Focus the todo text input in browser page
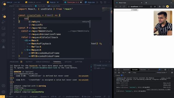Image resolution: width=174 pixels, height=98 pixels. click(123, 10)
